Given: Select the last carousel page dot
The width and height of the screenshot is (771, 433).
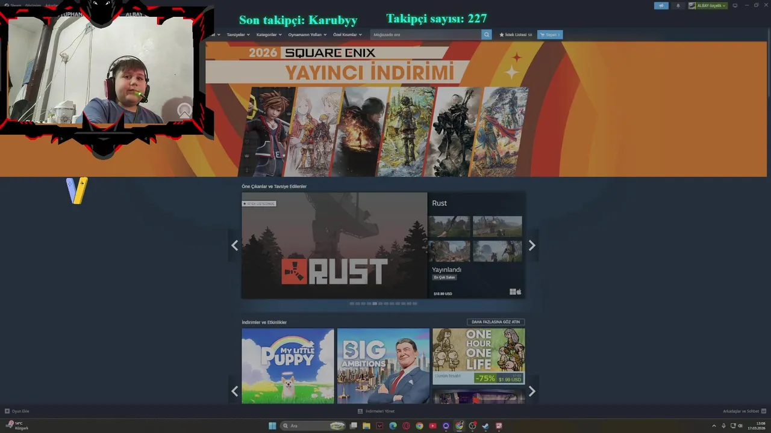Looking at the screenshot, I should click(x=414, y=304).
